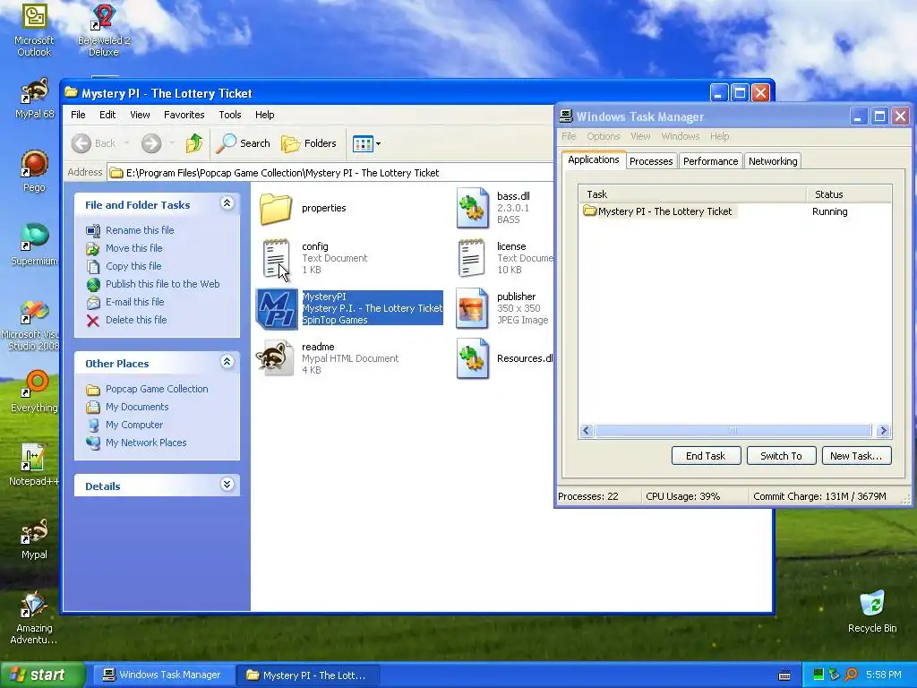Switch to Performance tab in Task Manager
This screenshot has width=917, height=688.
[x=710, y=161]
